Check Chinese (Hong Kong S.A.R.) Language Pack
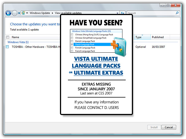Screen dimensions: 186x139 point(72,35)
